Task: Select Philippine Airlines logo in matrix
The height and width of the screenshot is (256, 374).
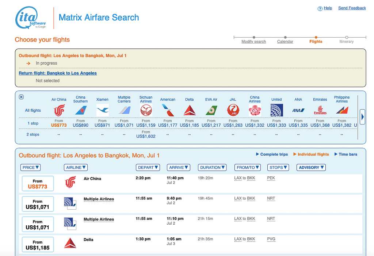Action: click(x=342, y=110)
